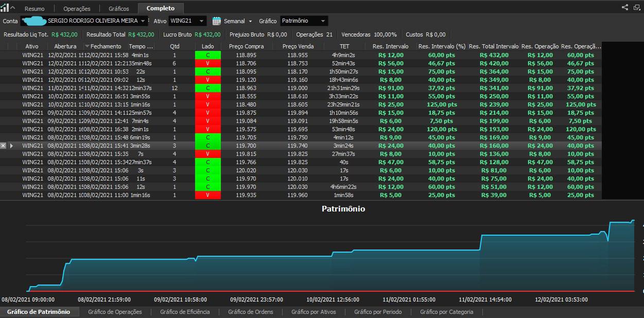The image size is (644, 318).
Task: Select the cell with sell price 118.753
Action: coord(298,63)
